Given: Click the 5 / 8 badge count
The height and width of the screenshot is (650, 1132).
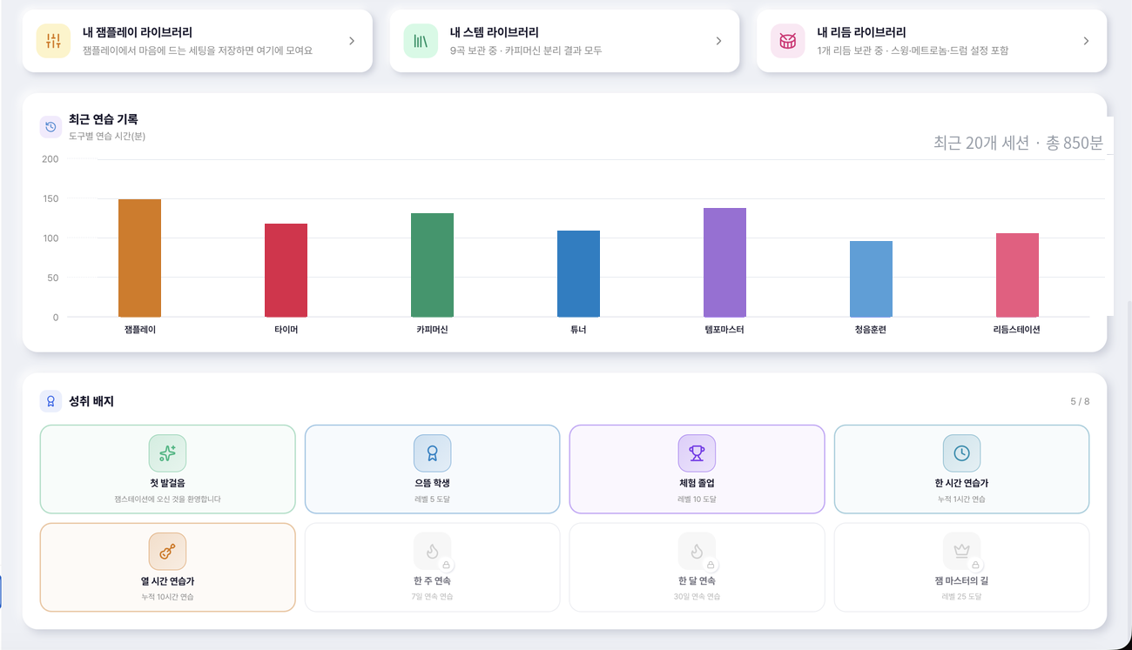Looking at the screenshot, I should click(x=1080, y=401).
